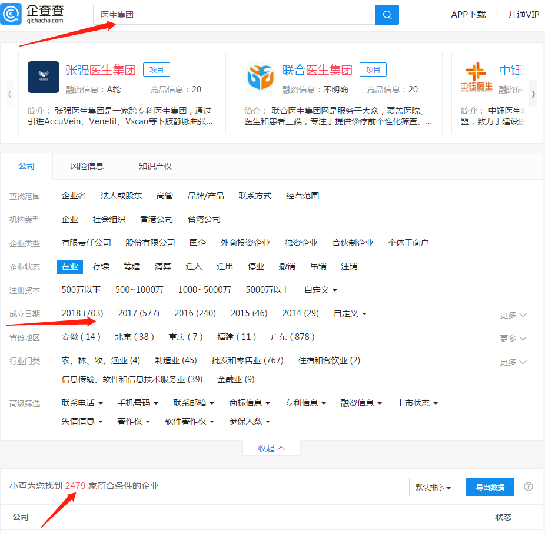Open the 参保人数 advanced filter dropdown
This screenshot has width=545, height=533.
tap(250, 421)
